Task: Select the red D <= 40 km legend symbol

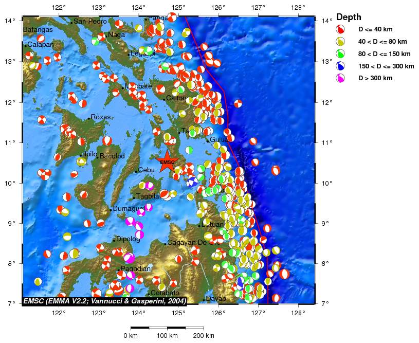Action: coord(340,29)
